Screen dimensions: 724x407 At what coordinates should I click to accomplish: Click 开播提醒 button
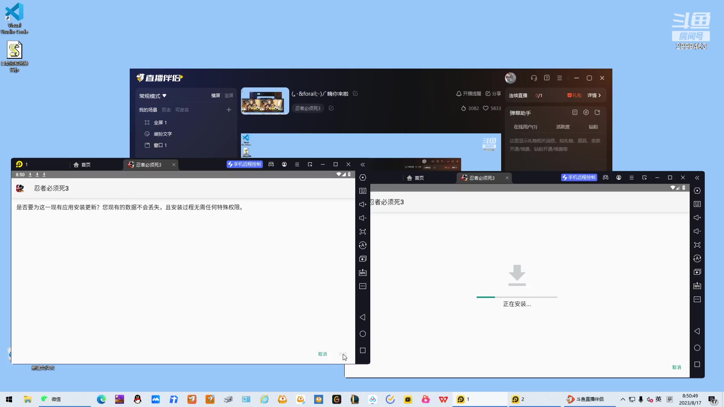[469, 93]
